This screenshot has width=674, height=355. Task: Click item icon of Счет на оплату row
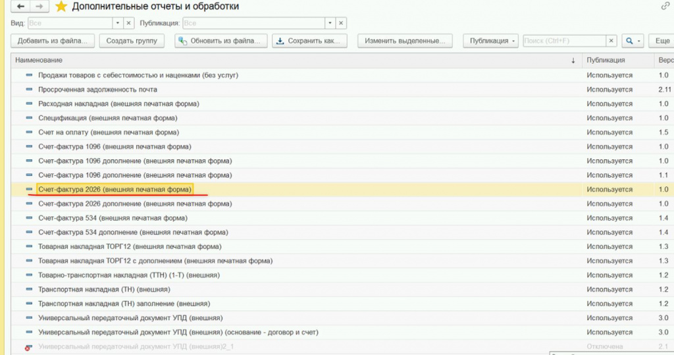tap(29, 132)
